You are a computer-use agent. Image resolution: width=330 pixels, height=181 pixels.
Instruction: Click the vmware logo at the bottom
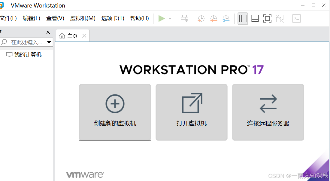click(85, 175)
